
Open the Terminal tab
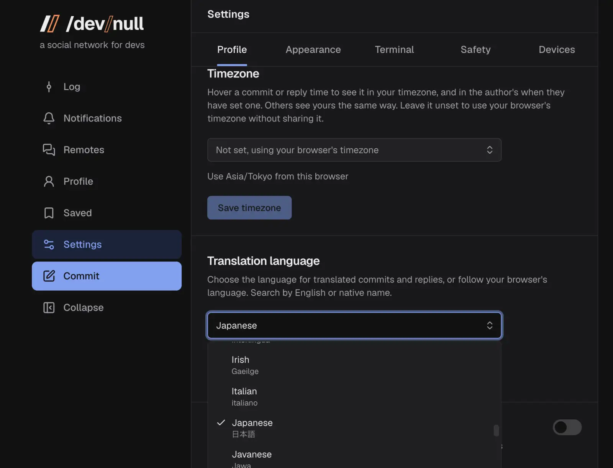394,49
